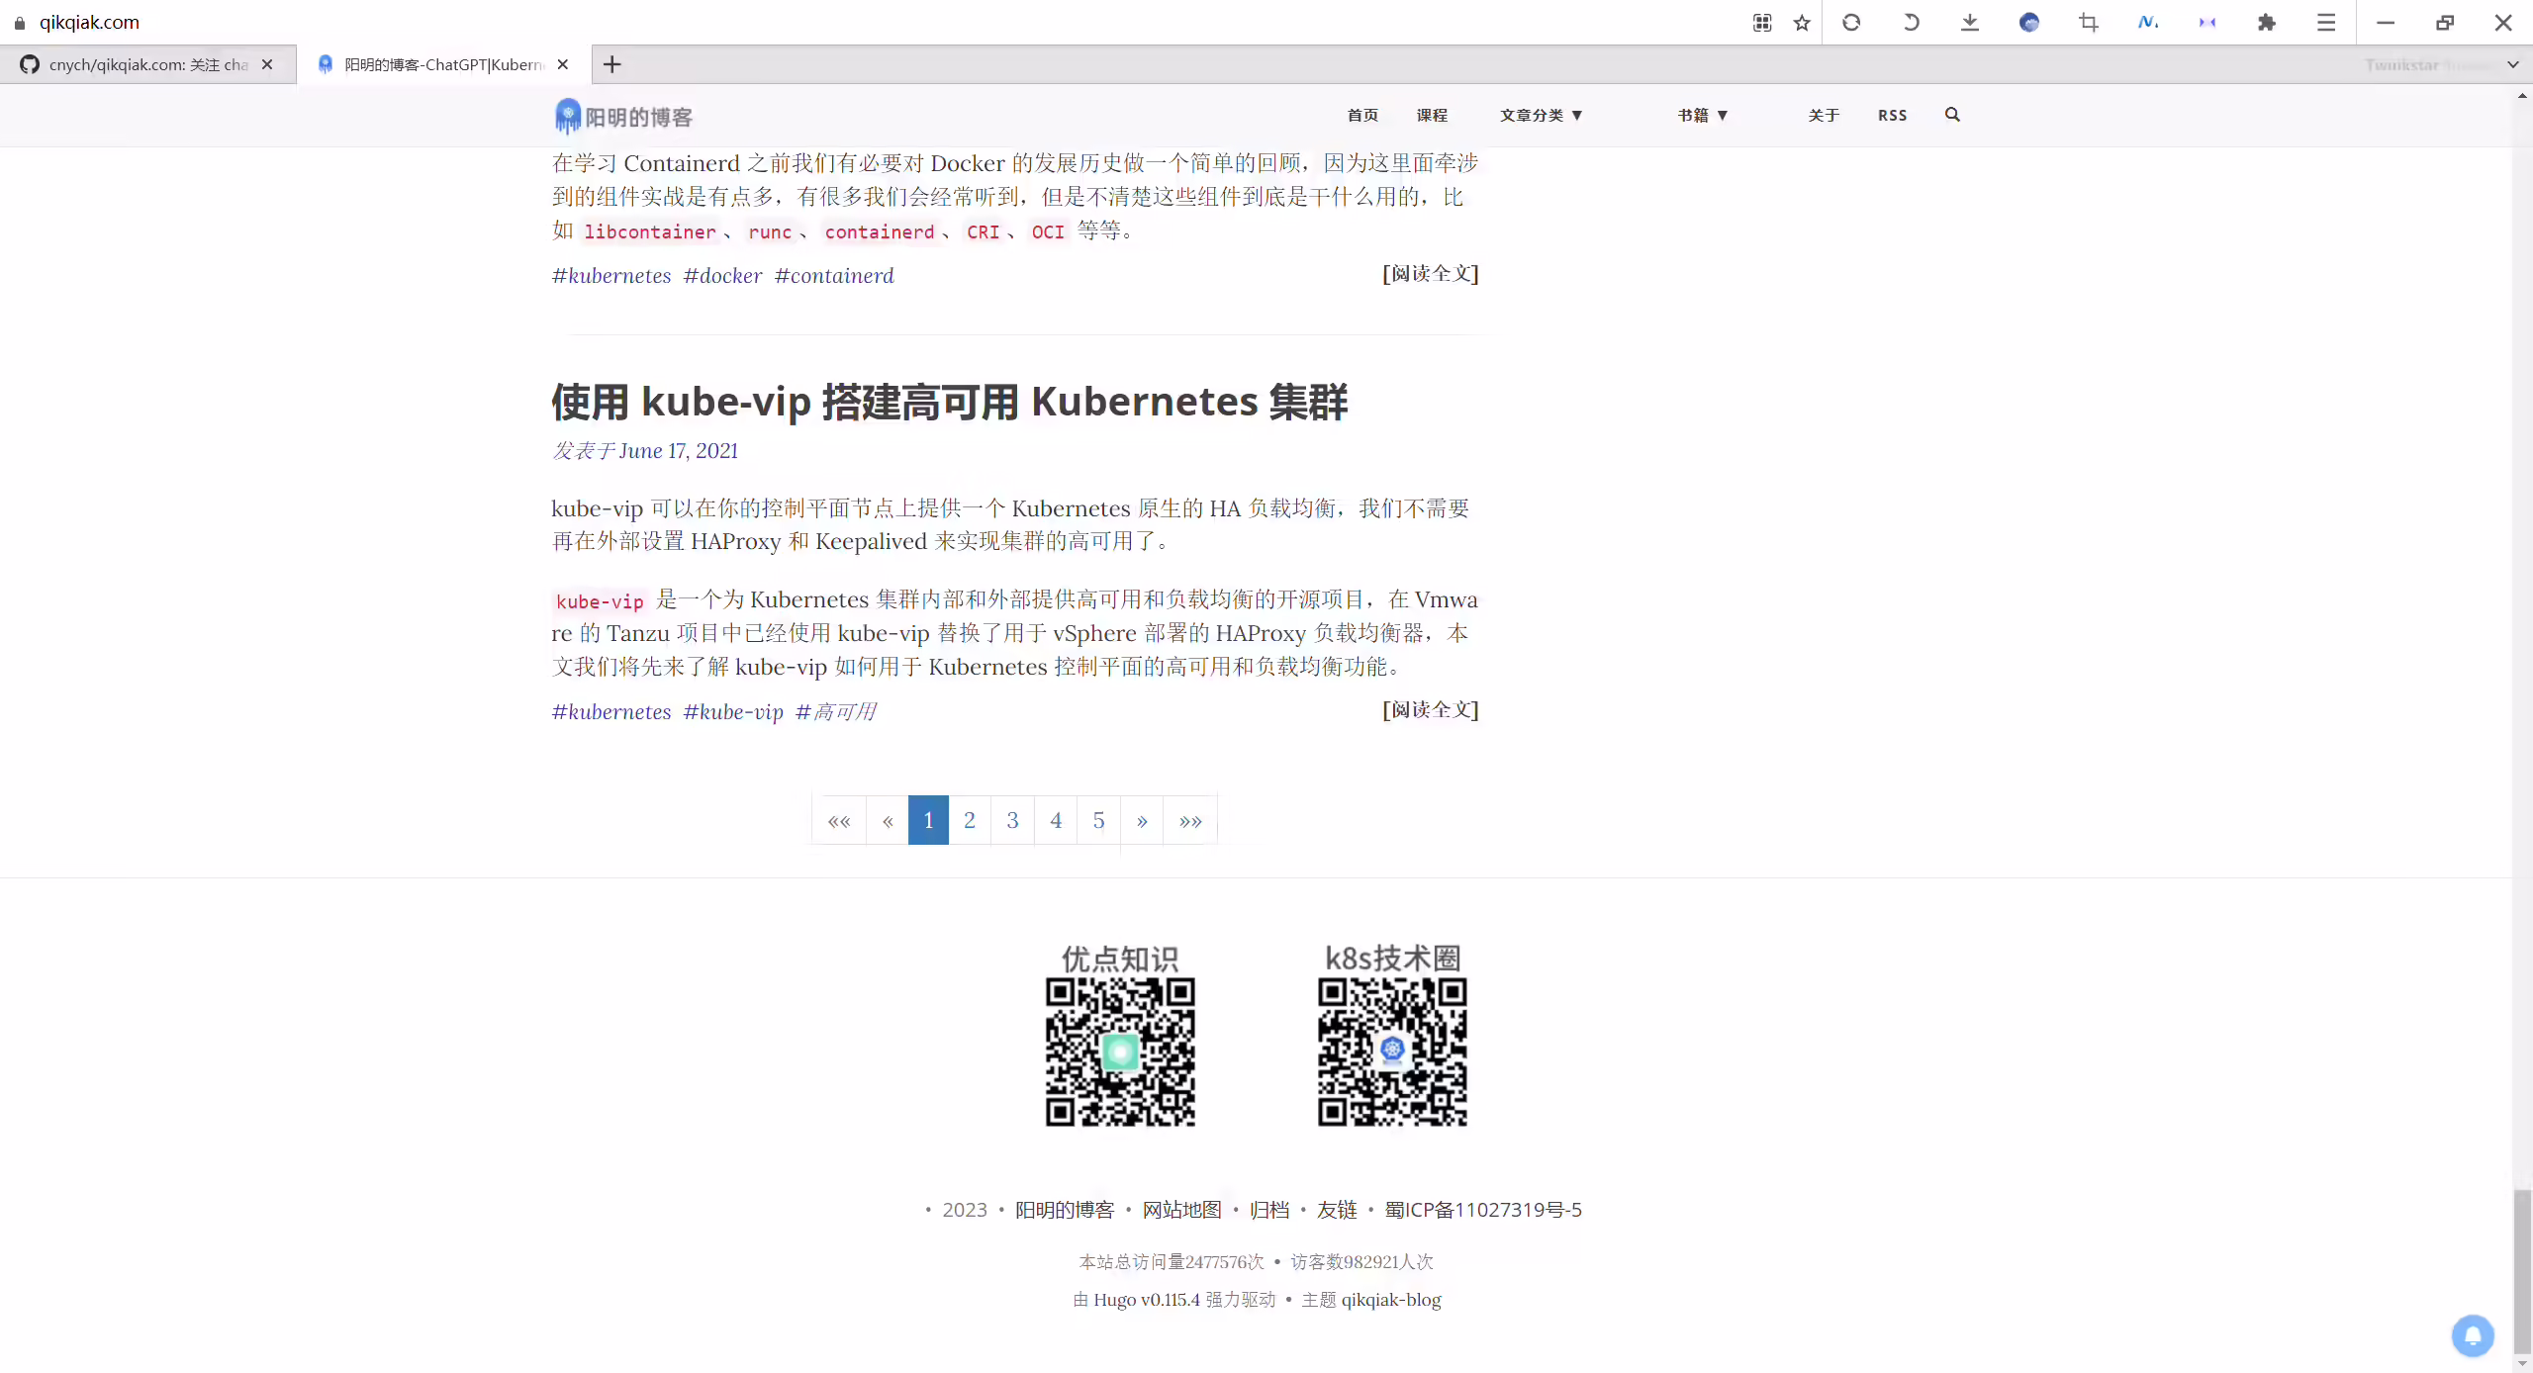Open the browser hamburger menu
Image resolution: width=2533 pixels, height=1373 pixels.
(x=2326, y=23)
